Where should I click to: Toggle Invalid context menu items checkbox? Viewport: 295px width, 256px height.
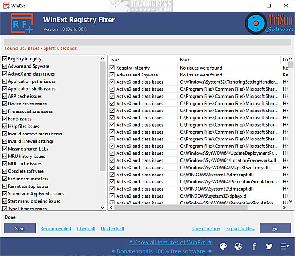point(5,134)
